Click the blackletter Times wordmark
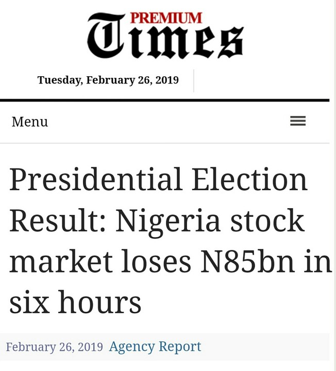Viewport: 336px width, 371px height. (165, 41)
